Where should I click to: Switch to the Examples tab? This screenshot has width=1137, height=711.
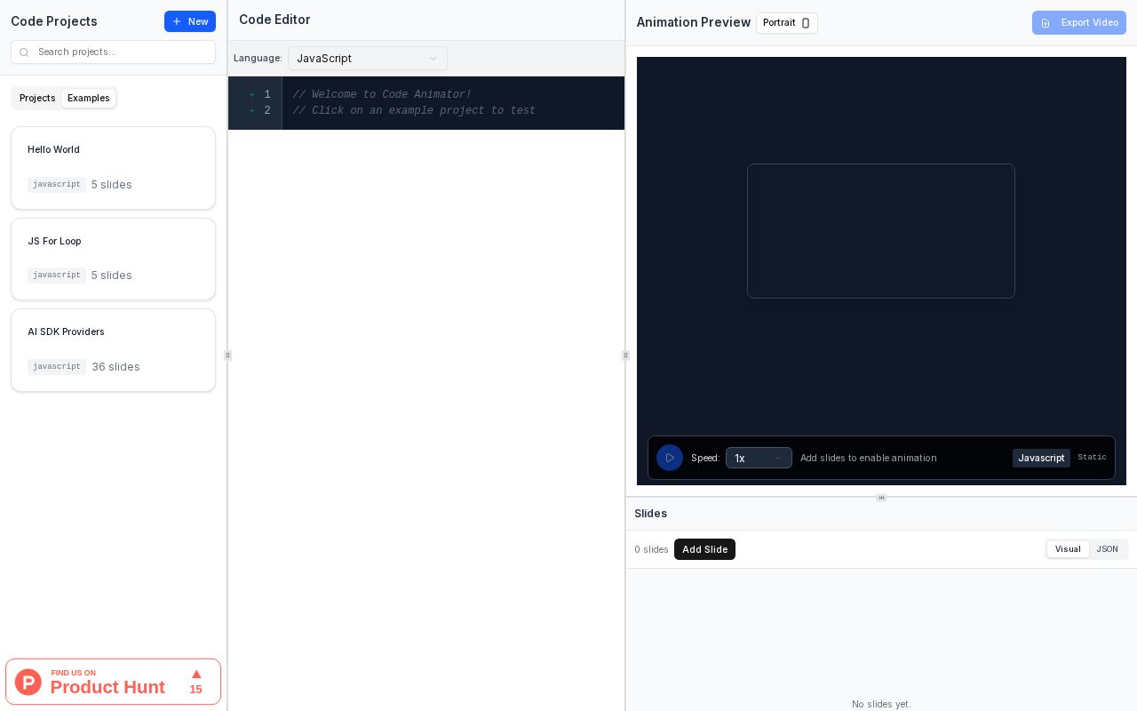[x=89, y=98]
